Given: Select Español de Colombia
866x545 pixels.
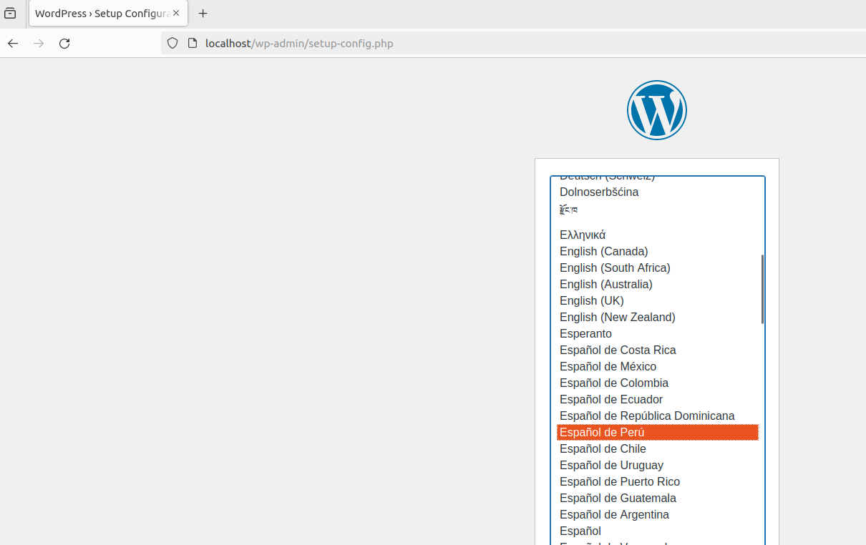Looking at the screenshot, I should 657,383.
